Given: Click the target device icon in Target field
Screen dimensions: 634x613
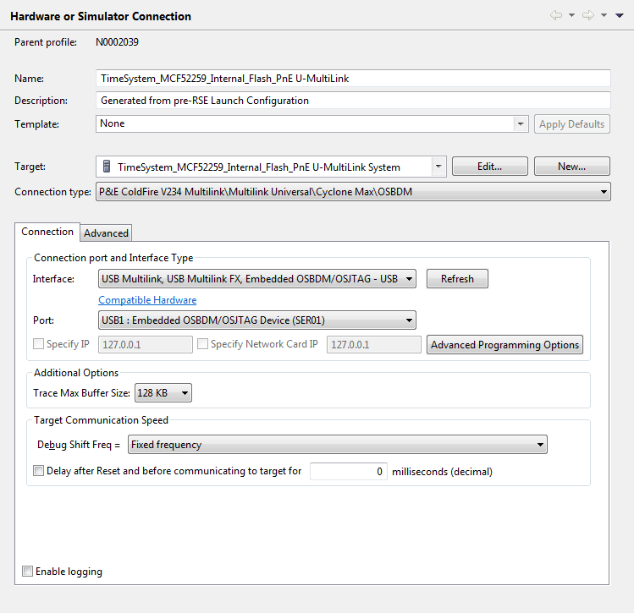Looking at the screenshot, I should pos(107,167).
